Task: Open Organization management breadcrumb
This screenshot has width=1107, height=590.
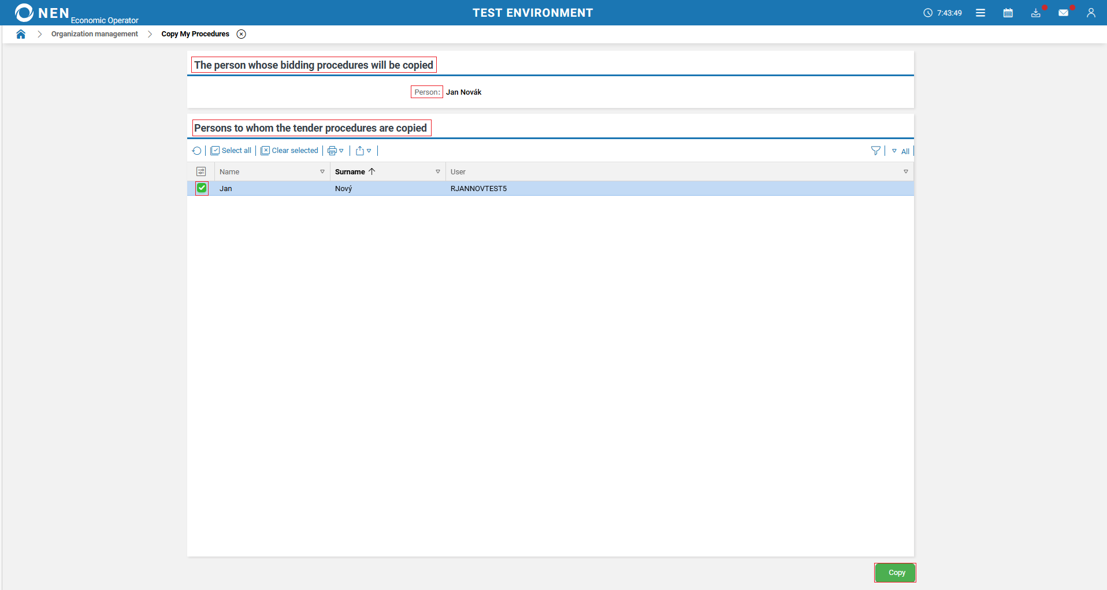Action: 95,34
